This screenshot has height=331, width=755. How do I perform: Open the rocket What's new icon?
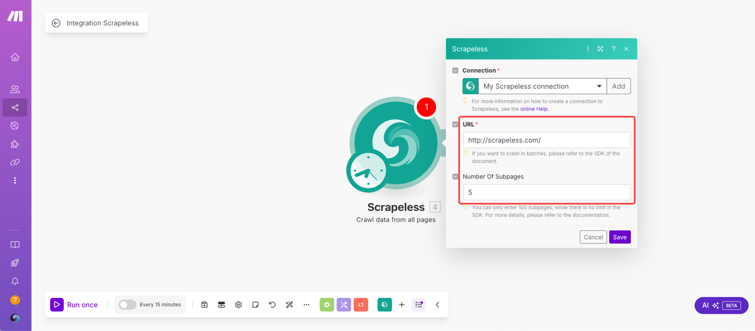pyautogui.click(x=15, y=263)
